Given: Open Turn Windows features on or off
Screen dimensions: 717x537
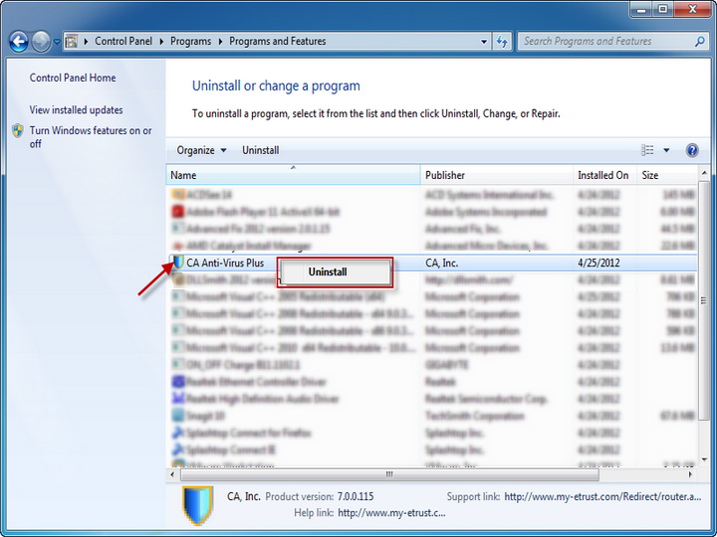Looking at the screenshot, I should point(91,137).
